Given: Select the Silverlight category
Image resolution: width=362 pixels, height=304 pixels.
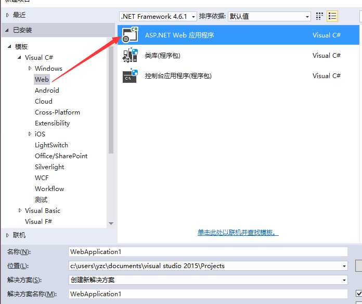Looking at the screenshot, I should click(49, 167).
